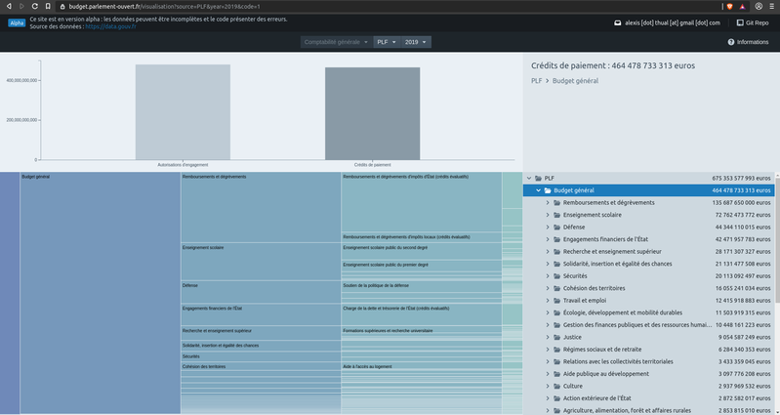Click the PLF root folder icon
The image size is (780, 415).
click(538, 178)
